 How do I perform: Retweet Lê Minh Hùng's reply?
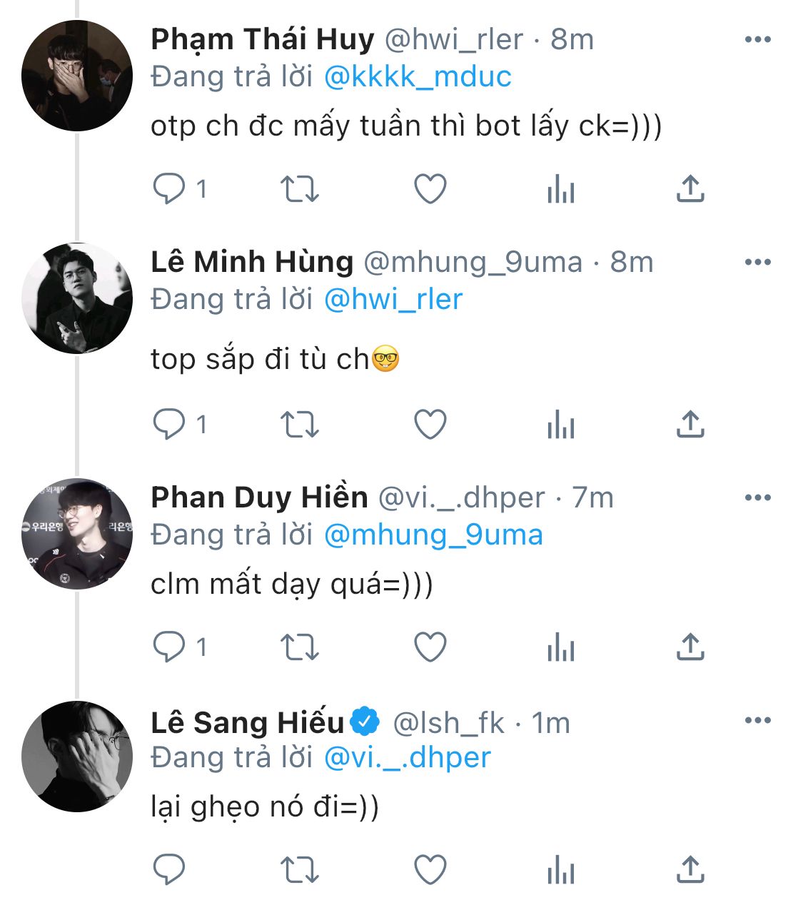(x=299, y=425)
